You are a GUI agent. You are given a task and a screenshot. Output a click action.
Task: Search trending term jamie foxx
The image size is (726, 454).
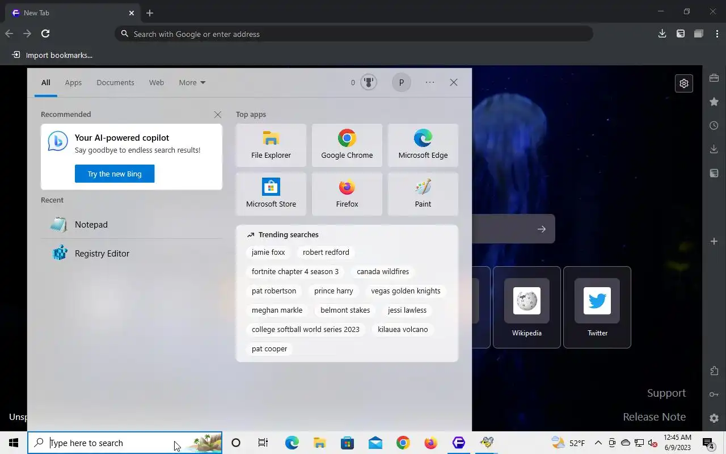[x=268, y=252]
